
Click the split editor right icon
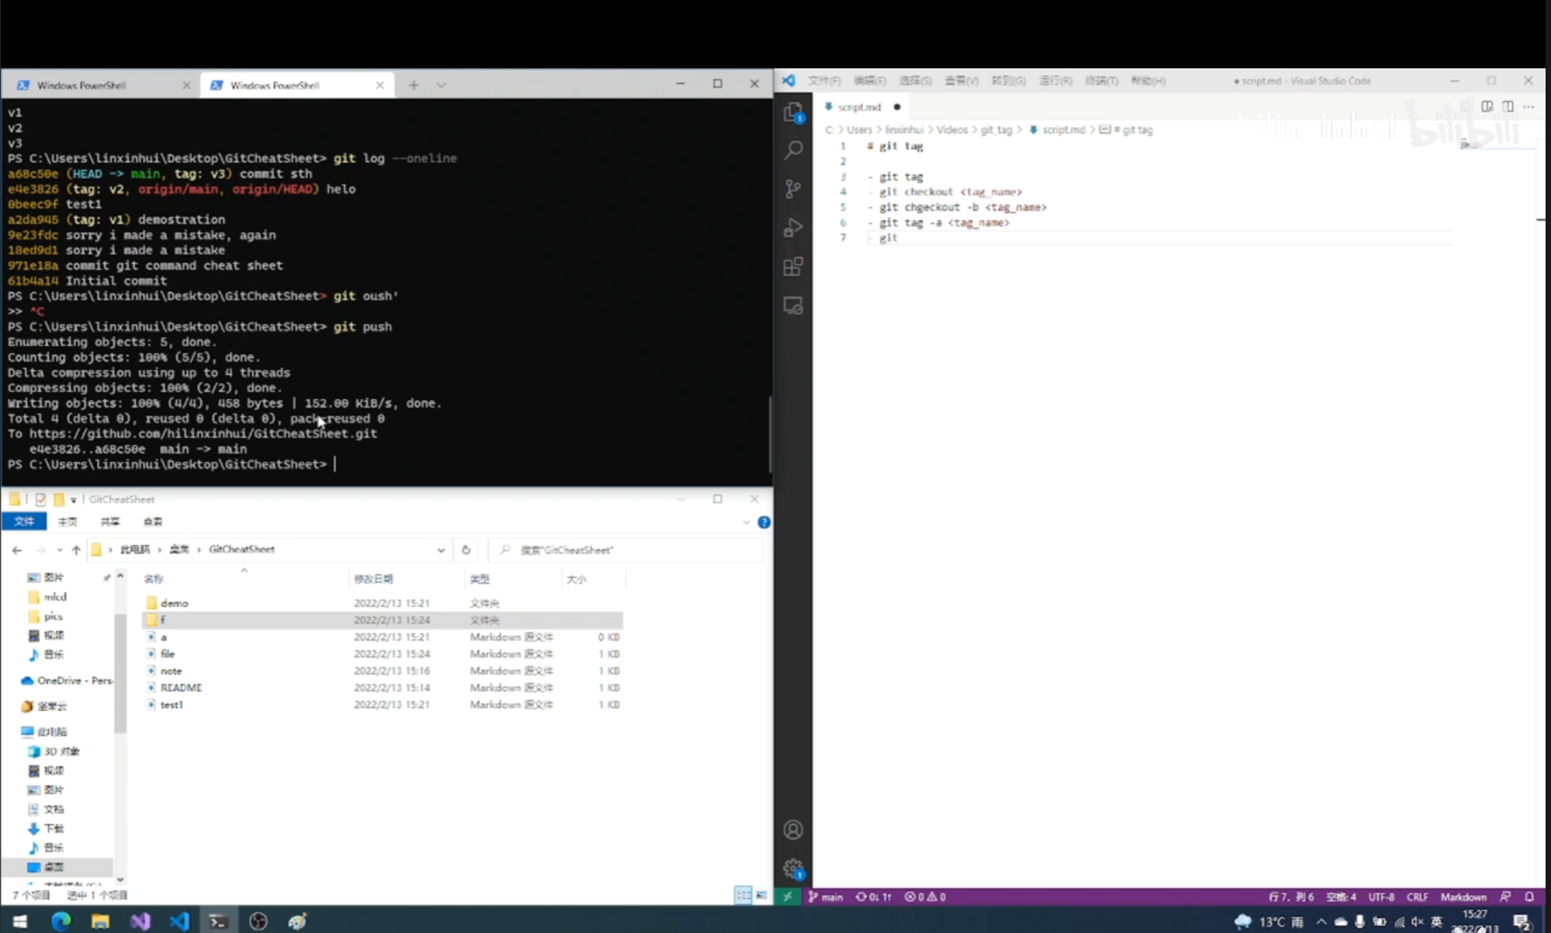point(1508,106)
